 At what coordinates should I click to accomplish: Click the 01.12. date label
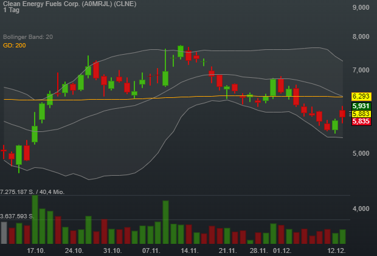[x=282, y=251]
